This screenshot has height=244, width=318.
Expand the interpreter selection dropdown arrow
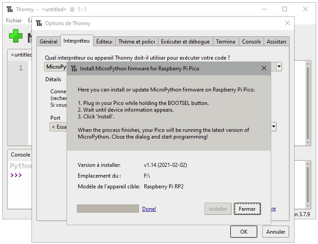[279, 67]
